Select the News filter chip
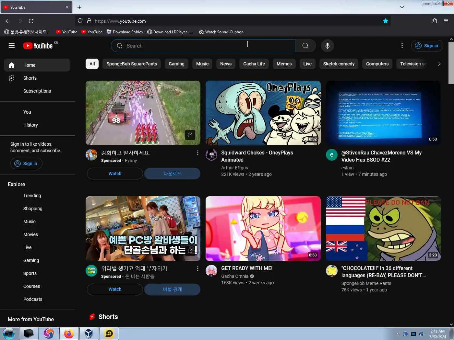Viewport: 454px width, 340px height. pyautogui.click(x=226, y=64)
